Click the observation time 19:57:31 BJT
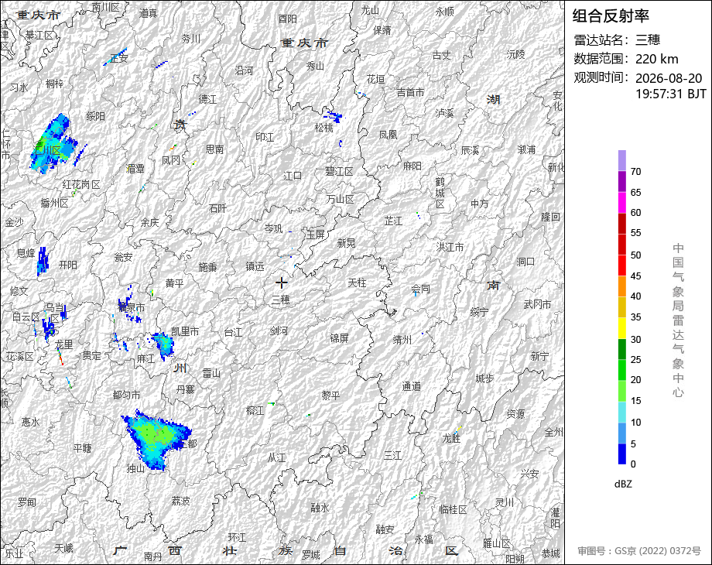712x565 pixels. pos(671,94)
